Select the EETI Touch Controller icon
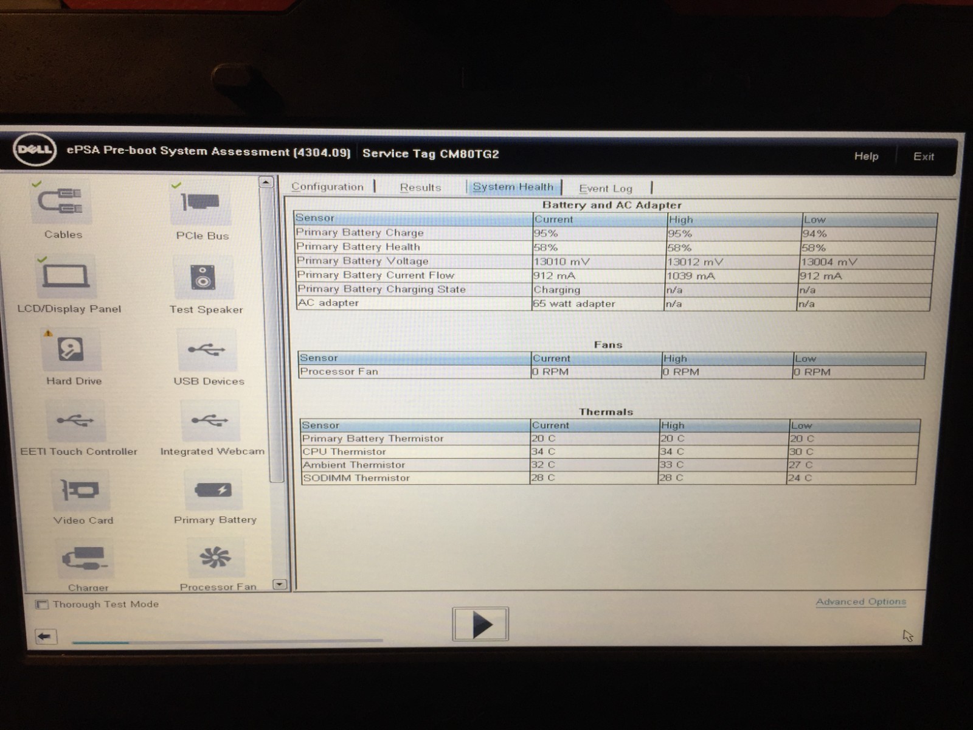Viewport: 973px width, 730px height. (x=76, y=421)
